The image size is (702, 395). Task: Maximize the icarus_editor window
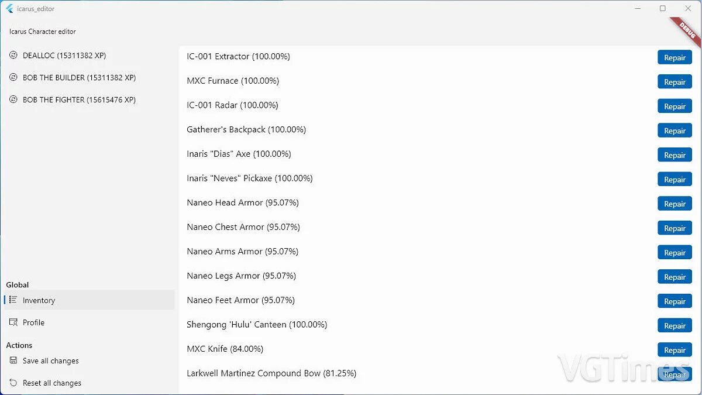pos(662,9)
